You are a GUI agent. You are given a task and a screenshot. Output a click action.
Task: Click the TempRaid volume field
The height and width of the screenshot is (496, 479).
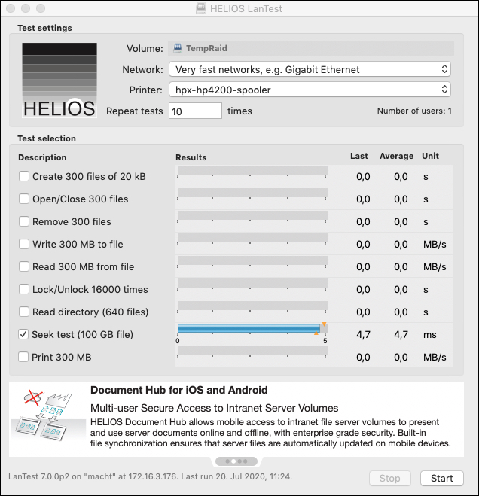point(311,48)
